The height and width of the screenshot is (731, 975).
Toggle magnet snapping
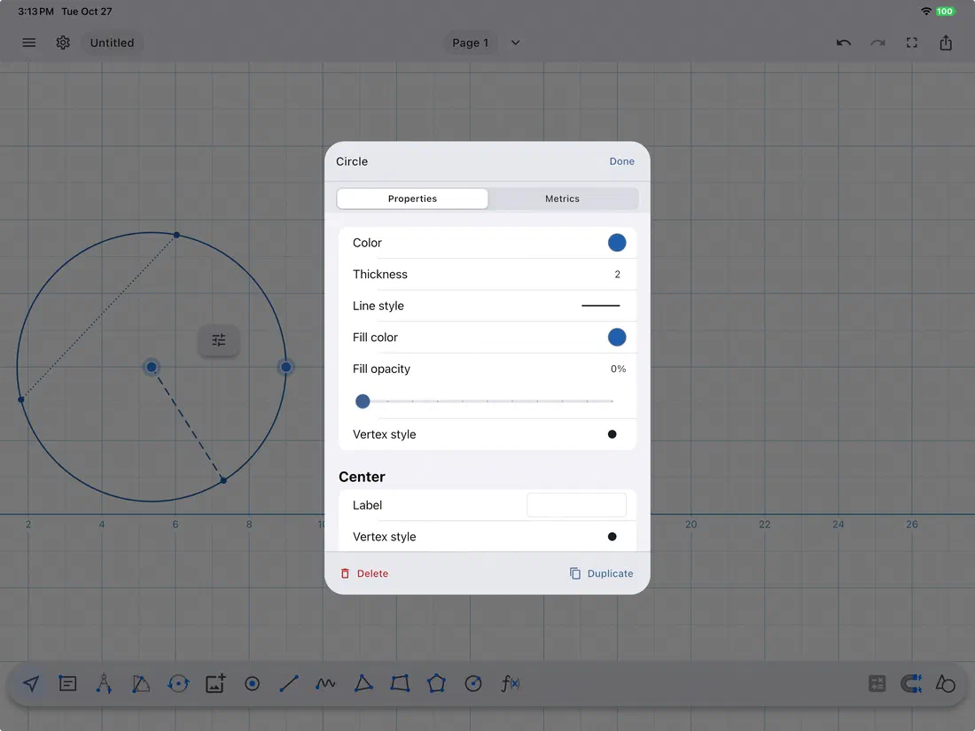pyautogui.click(x=911, y=684)
